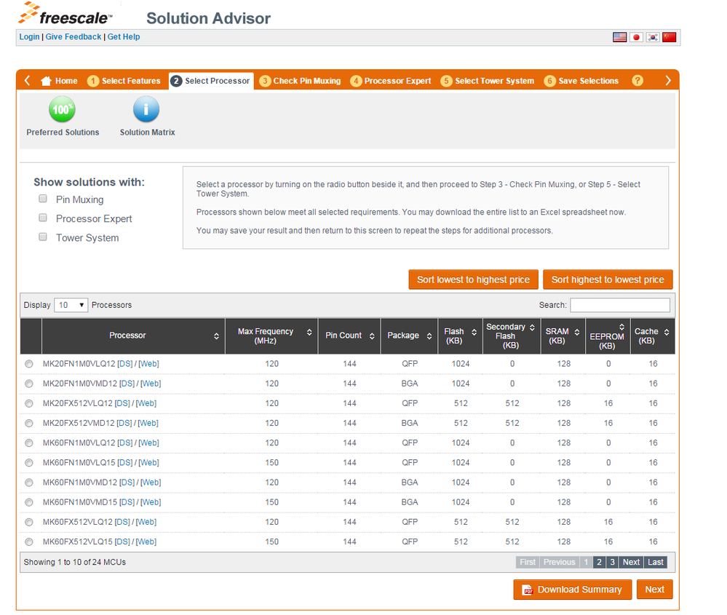Switch language to US English flag
The image size is (727, 615).
tap(619, 37)
